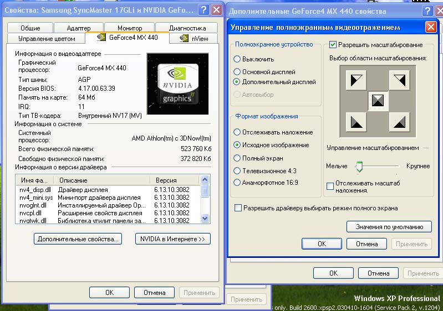Select top-right scaling region icon

(400, 80)
